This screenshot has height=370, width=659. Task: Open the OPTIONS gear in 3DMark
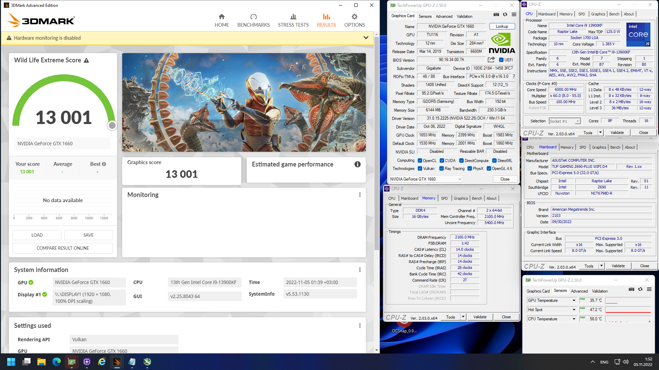pos(355,16)
